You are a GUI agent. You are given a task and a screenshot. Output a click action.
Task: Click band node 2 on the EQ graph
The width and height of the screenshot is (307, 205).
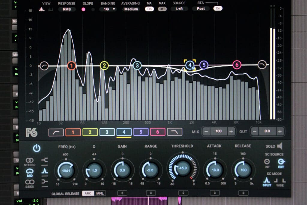click(104, 66)
